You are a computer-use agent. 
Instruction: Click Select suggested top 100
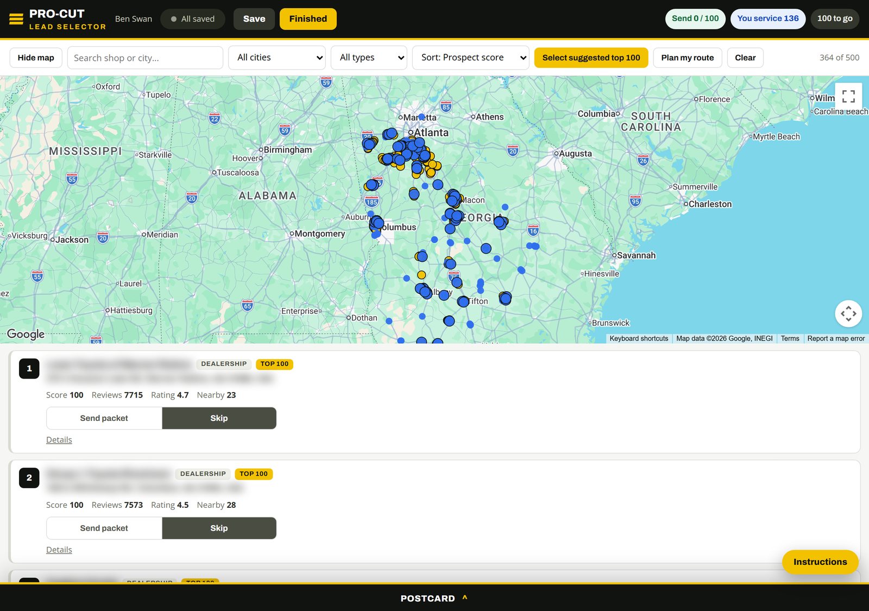tap(591, 58)
